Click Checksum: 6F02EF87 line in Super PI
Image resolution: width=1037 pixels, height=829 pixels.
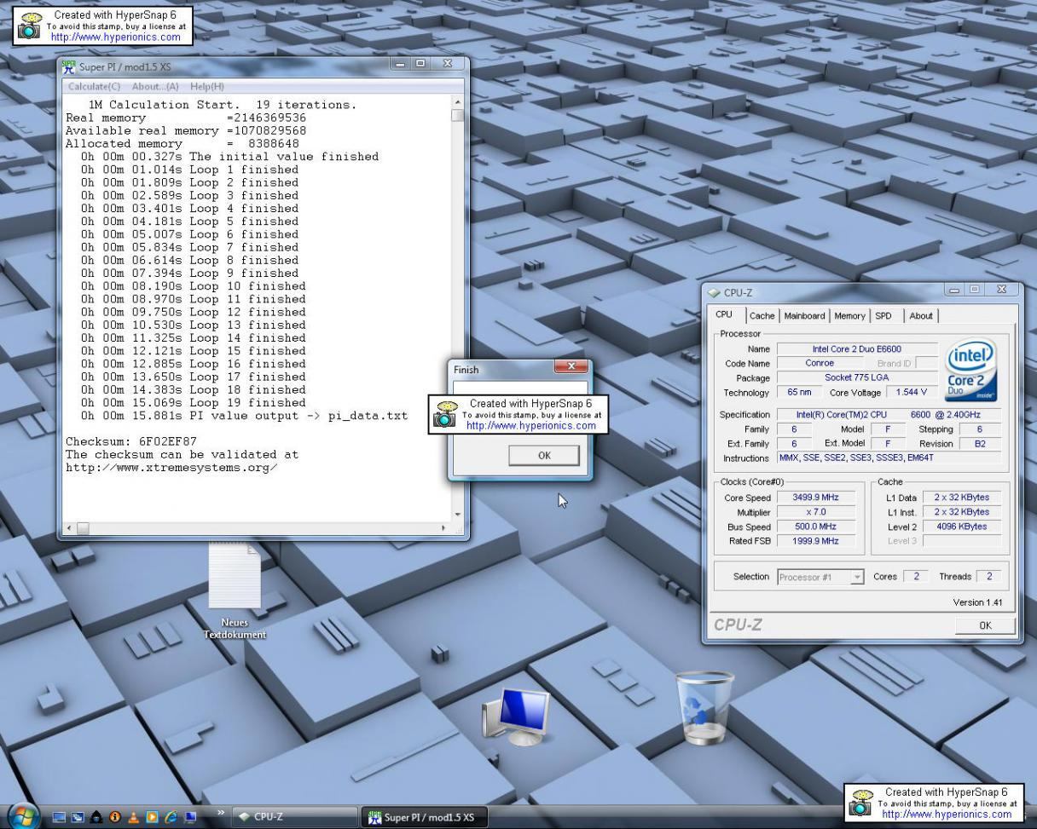pos(131,441)
